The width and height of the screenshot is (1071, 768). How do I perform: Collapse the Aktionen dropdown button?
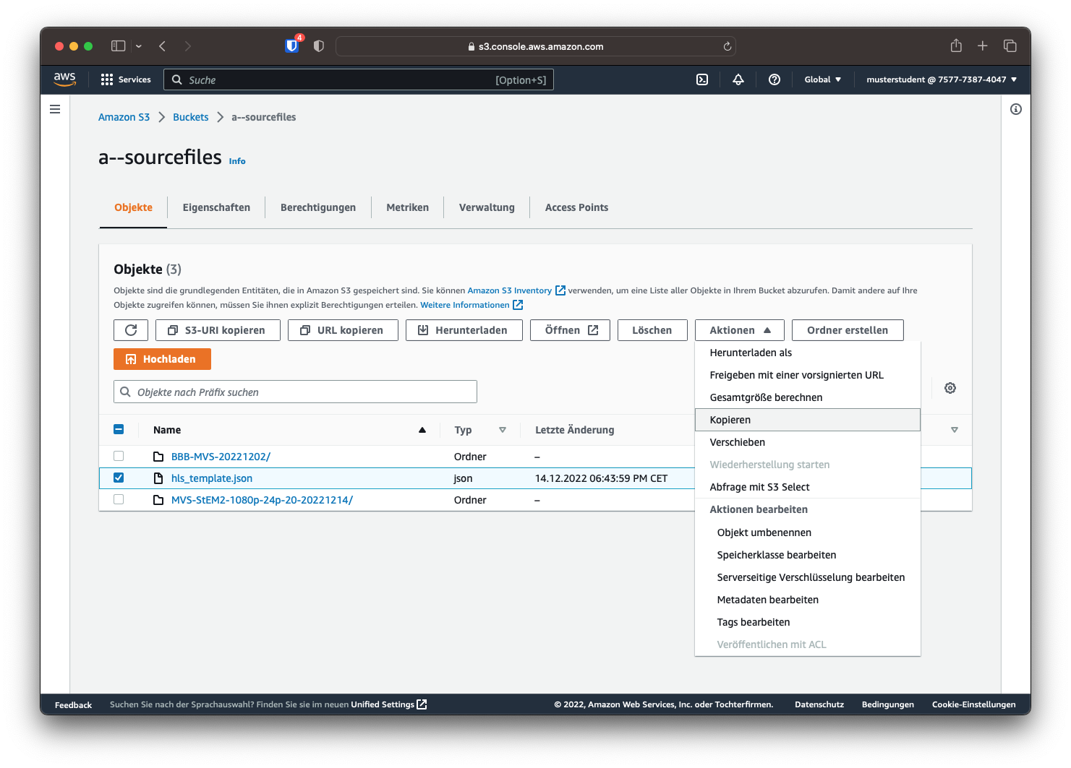click(740, 330)
